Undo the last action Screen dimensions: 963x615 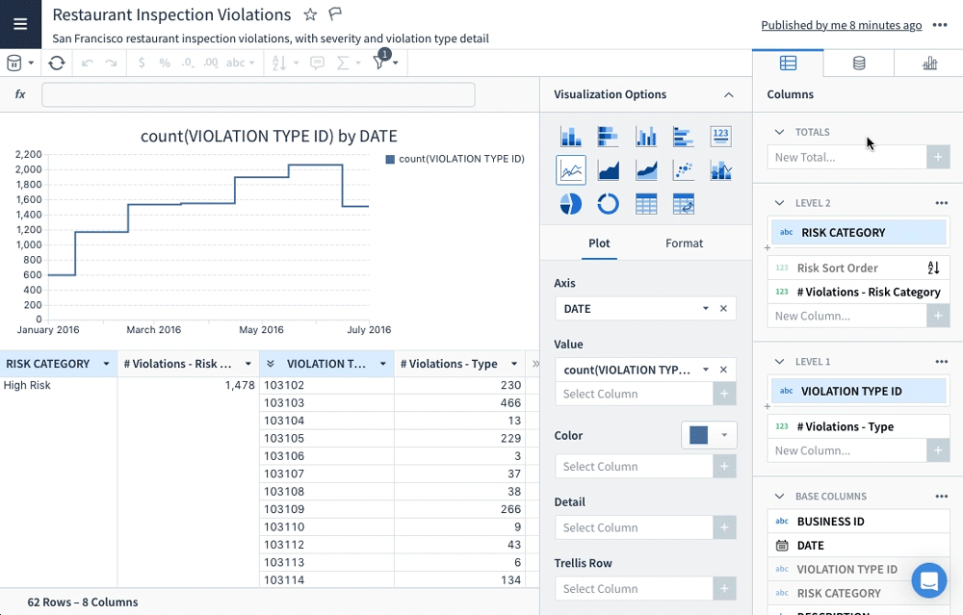coord(88,63)
